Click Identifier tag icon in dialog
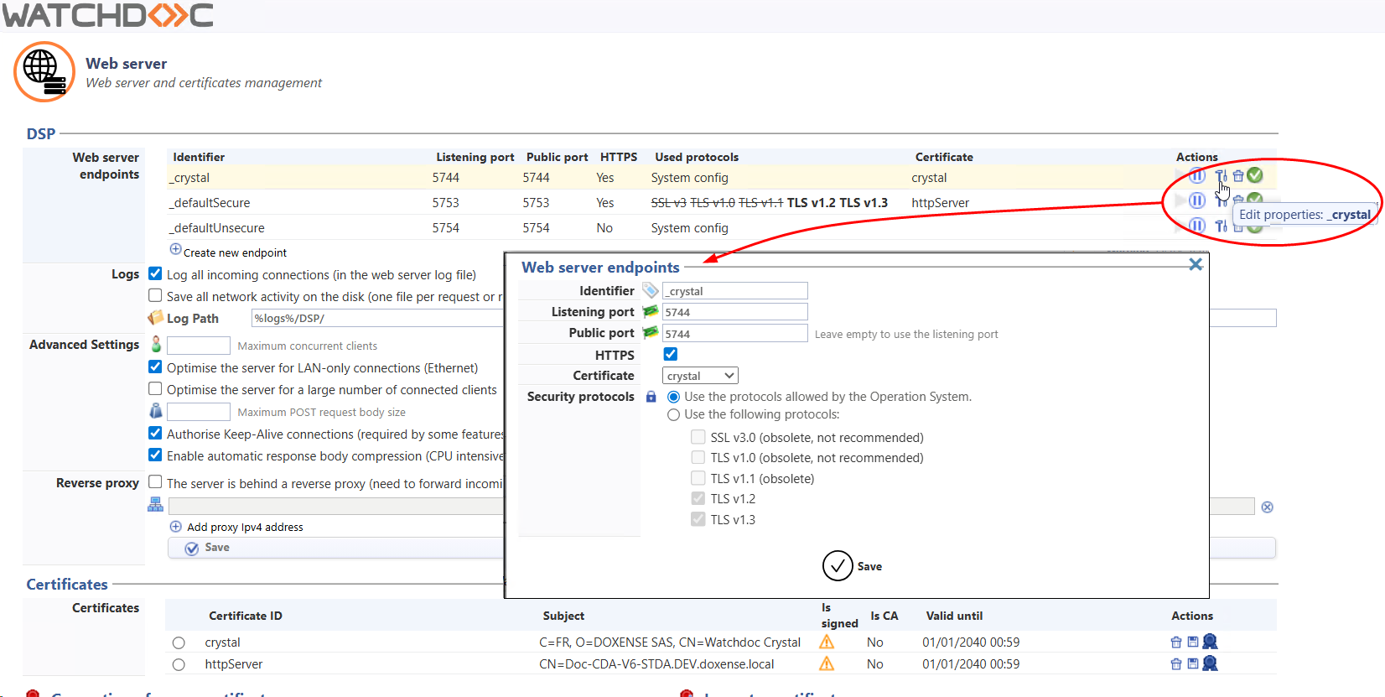Image resolution: width=1385 pixels, height=697 pixels. [651, 290]
